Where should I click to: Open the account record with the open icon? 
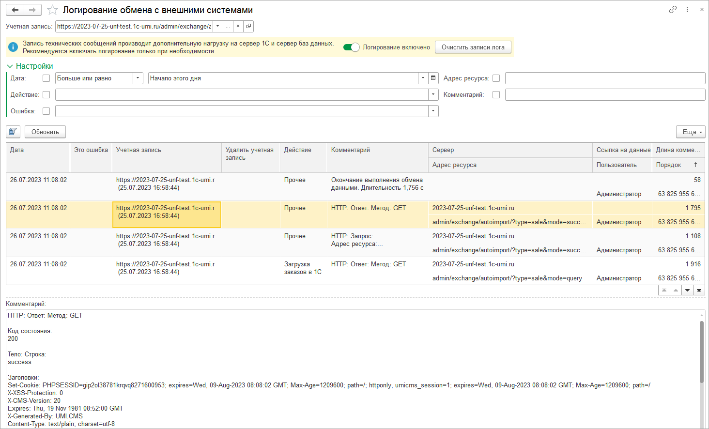pos(248,26)
